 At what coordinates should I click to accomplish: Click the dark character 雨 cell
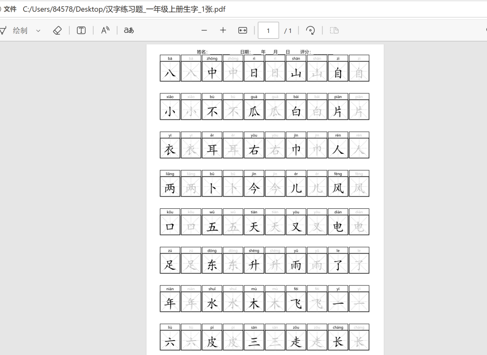click(x=296, y=264)
